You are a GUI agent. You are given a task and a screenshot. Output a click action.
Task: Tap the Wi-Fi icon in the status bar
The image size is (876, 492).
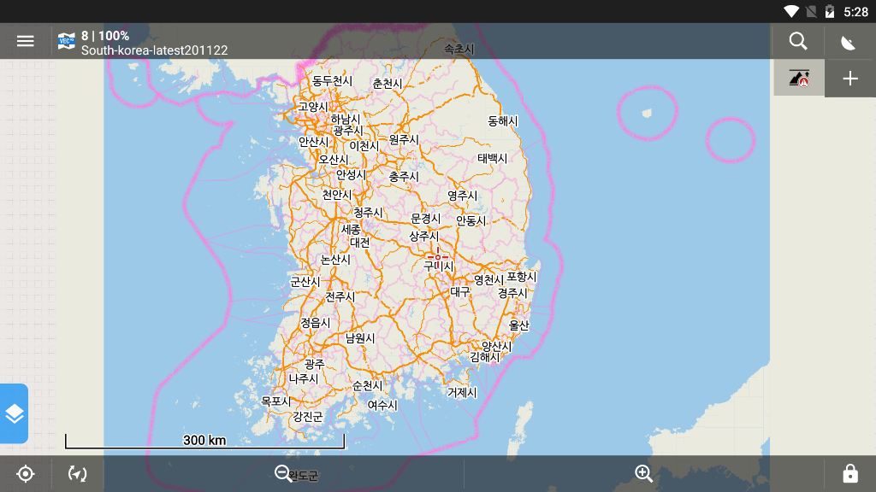click(791, 11)
